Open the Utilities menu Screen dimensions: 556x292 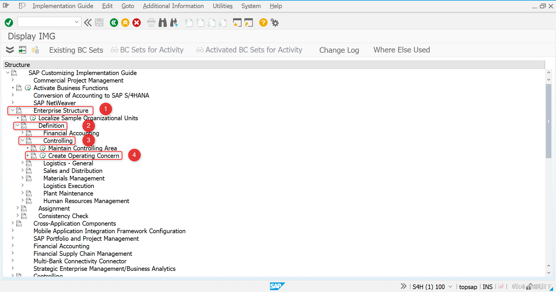tap(223, 6)
